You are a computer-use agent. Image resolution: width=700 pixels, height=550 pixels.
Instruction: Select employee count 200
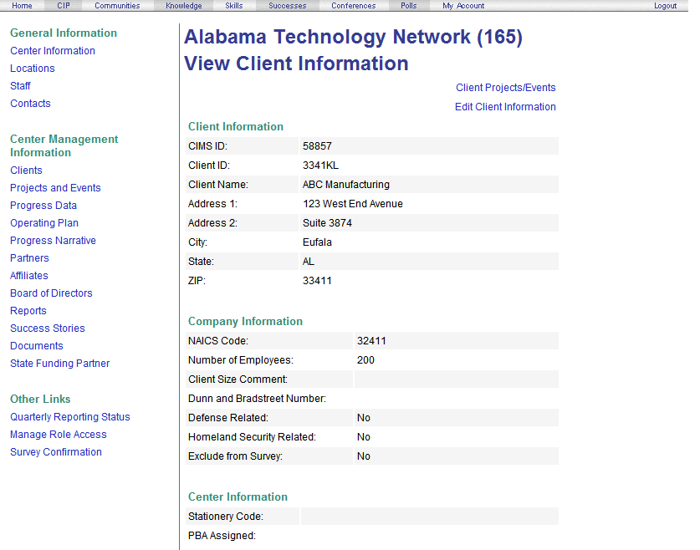click(365, 360)
